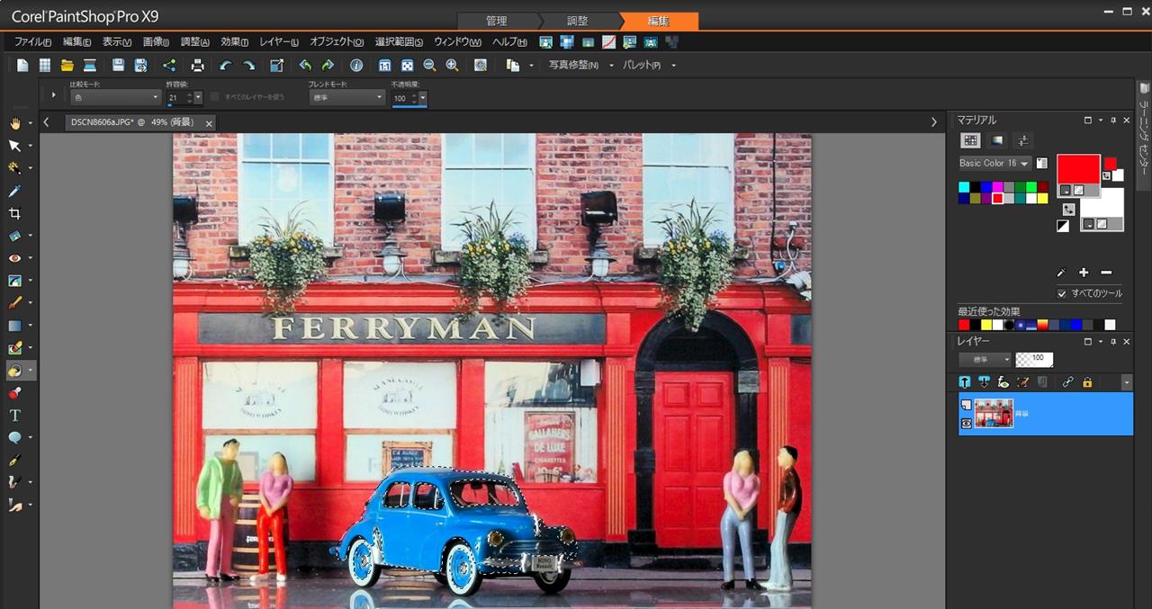Print the image using printer icon

pos(198,66)
